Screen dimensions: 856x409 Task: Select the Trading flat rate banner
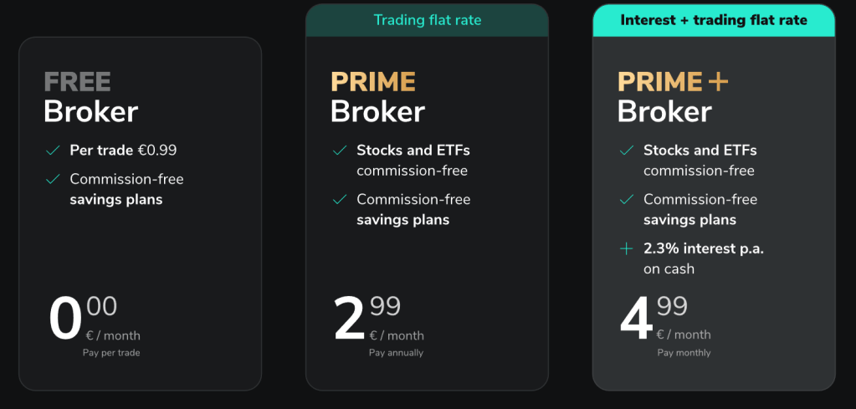point(427,21)
